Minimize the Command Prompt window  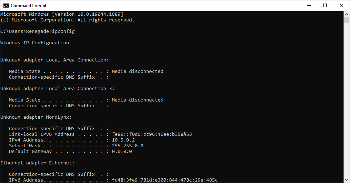[x=309, y=6]
